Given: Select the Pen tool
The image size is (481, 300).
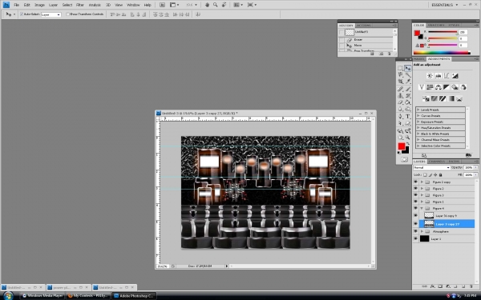Looking at the screenshot, I should pyautogui.click(x=400, y=116).
